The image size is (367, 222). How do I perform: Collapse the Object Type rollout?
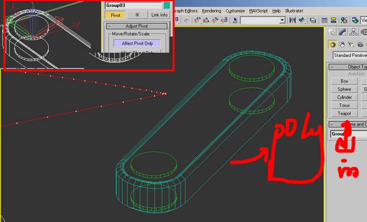pyautogui.click(x=348, y=67)
